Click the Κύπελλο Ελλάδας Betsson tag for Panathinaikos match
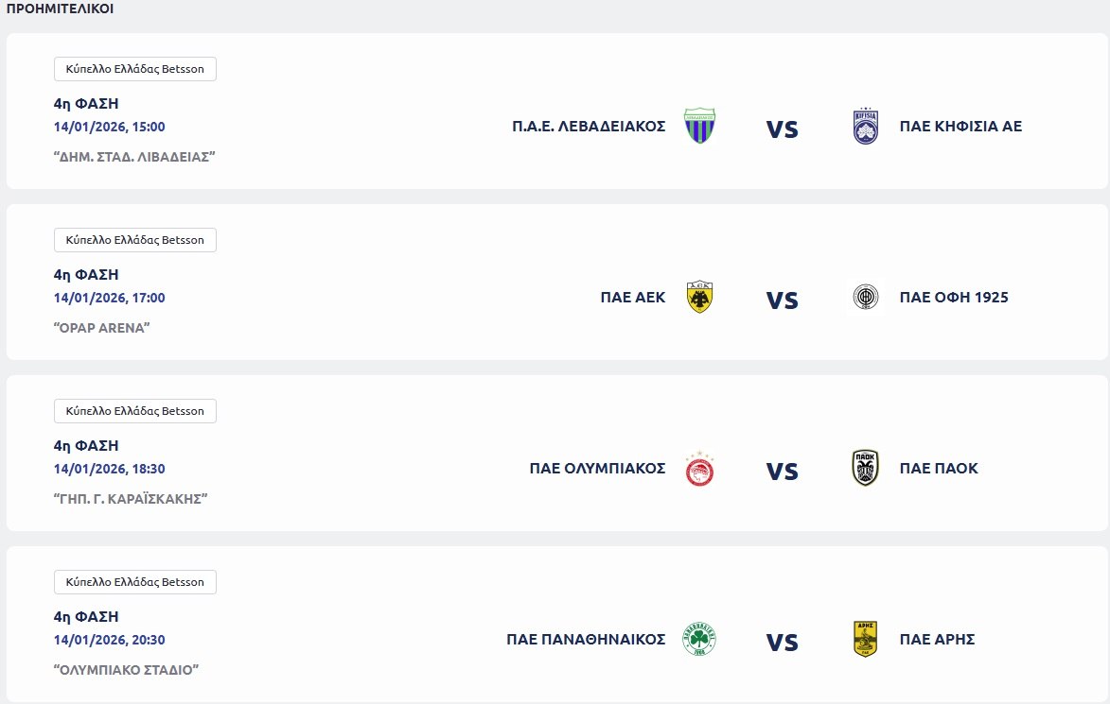Viewport: 1110px width, 704px height. 135,582
